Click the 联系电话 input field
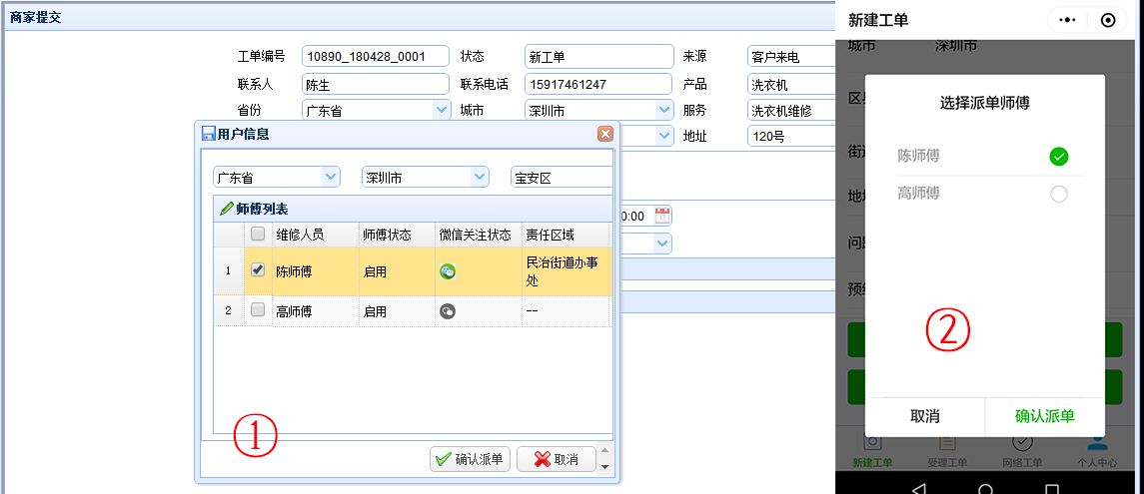Image resolution: width=1144 pixels, height=494 pixels. [597, 85]
